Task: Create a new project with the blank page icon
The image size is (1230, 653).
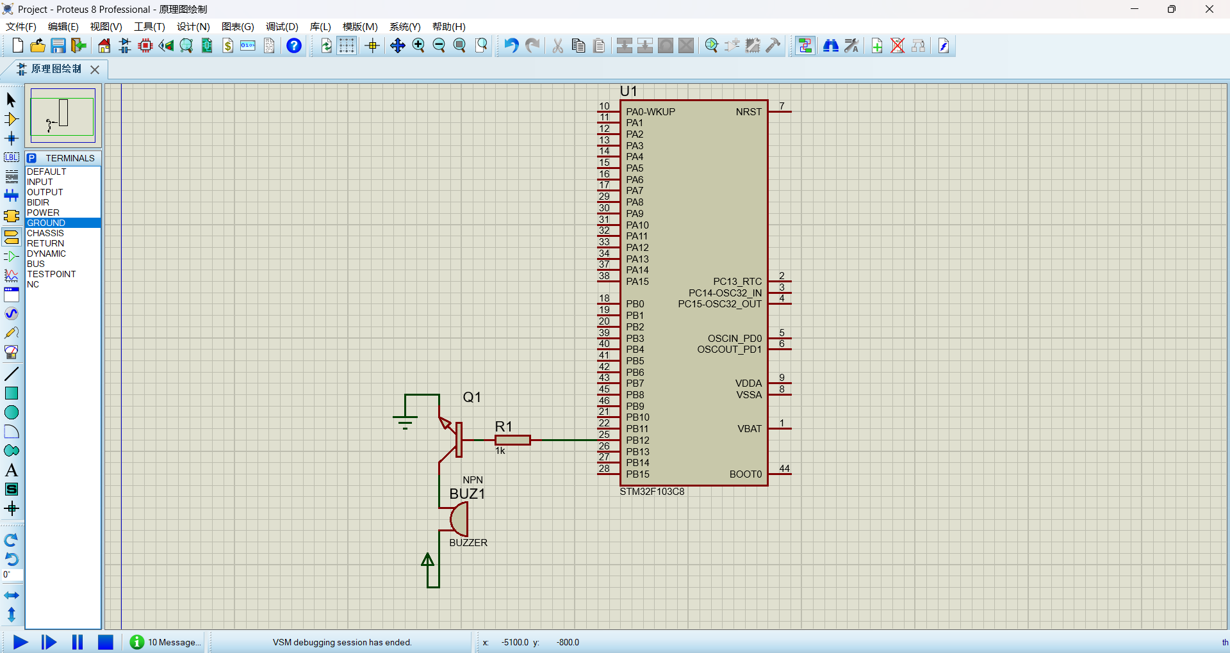Action: [18, 45]
